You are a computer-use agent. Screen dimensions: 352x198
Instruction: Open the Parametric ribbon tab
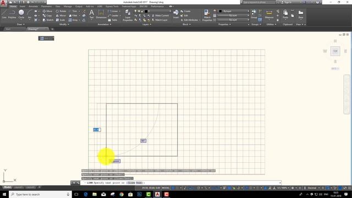pyautogui.click(x=46, y=7)
